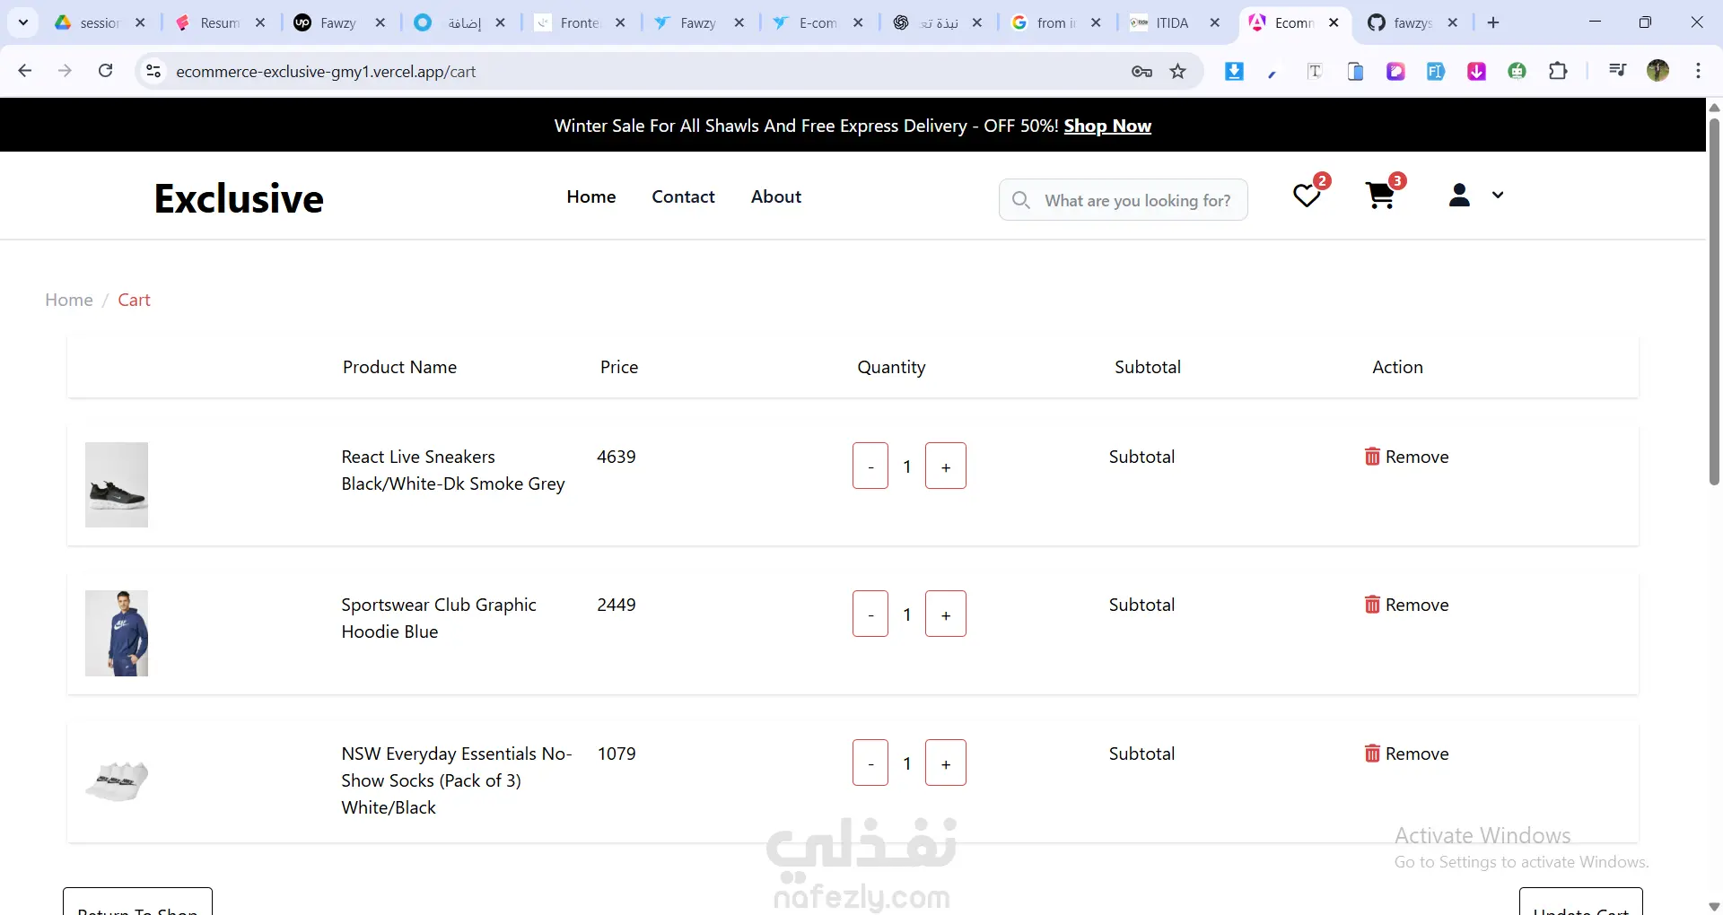The width and height of the screenshot is (1723, 915).
Task: Open the media control icon in toolbar
Action: 1617,71
